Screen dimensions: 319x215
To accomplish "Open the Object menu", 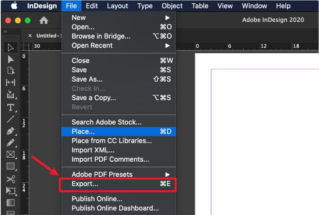I will point(172,6).
